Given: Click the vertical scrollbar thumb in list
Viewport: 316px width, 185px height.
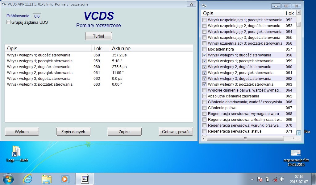Looking at the screenshot, I should click(x=299, y=24).
